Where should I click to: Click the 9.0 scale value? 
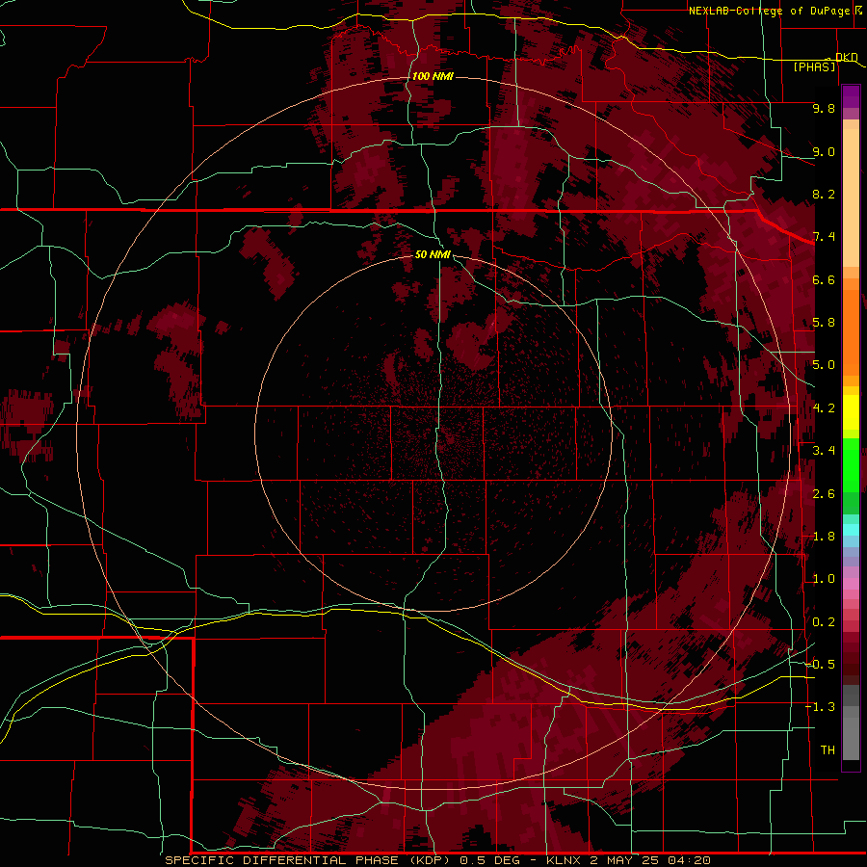tap(824, 151)
